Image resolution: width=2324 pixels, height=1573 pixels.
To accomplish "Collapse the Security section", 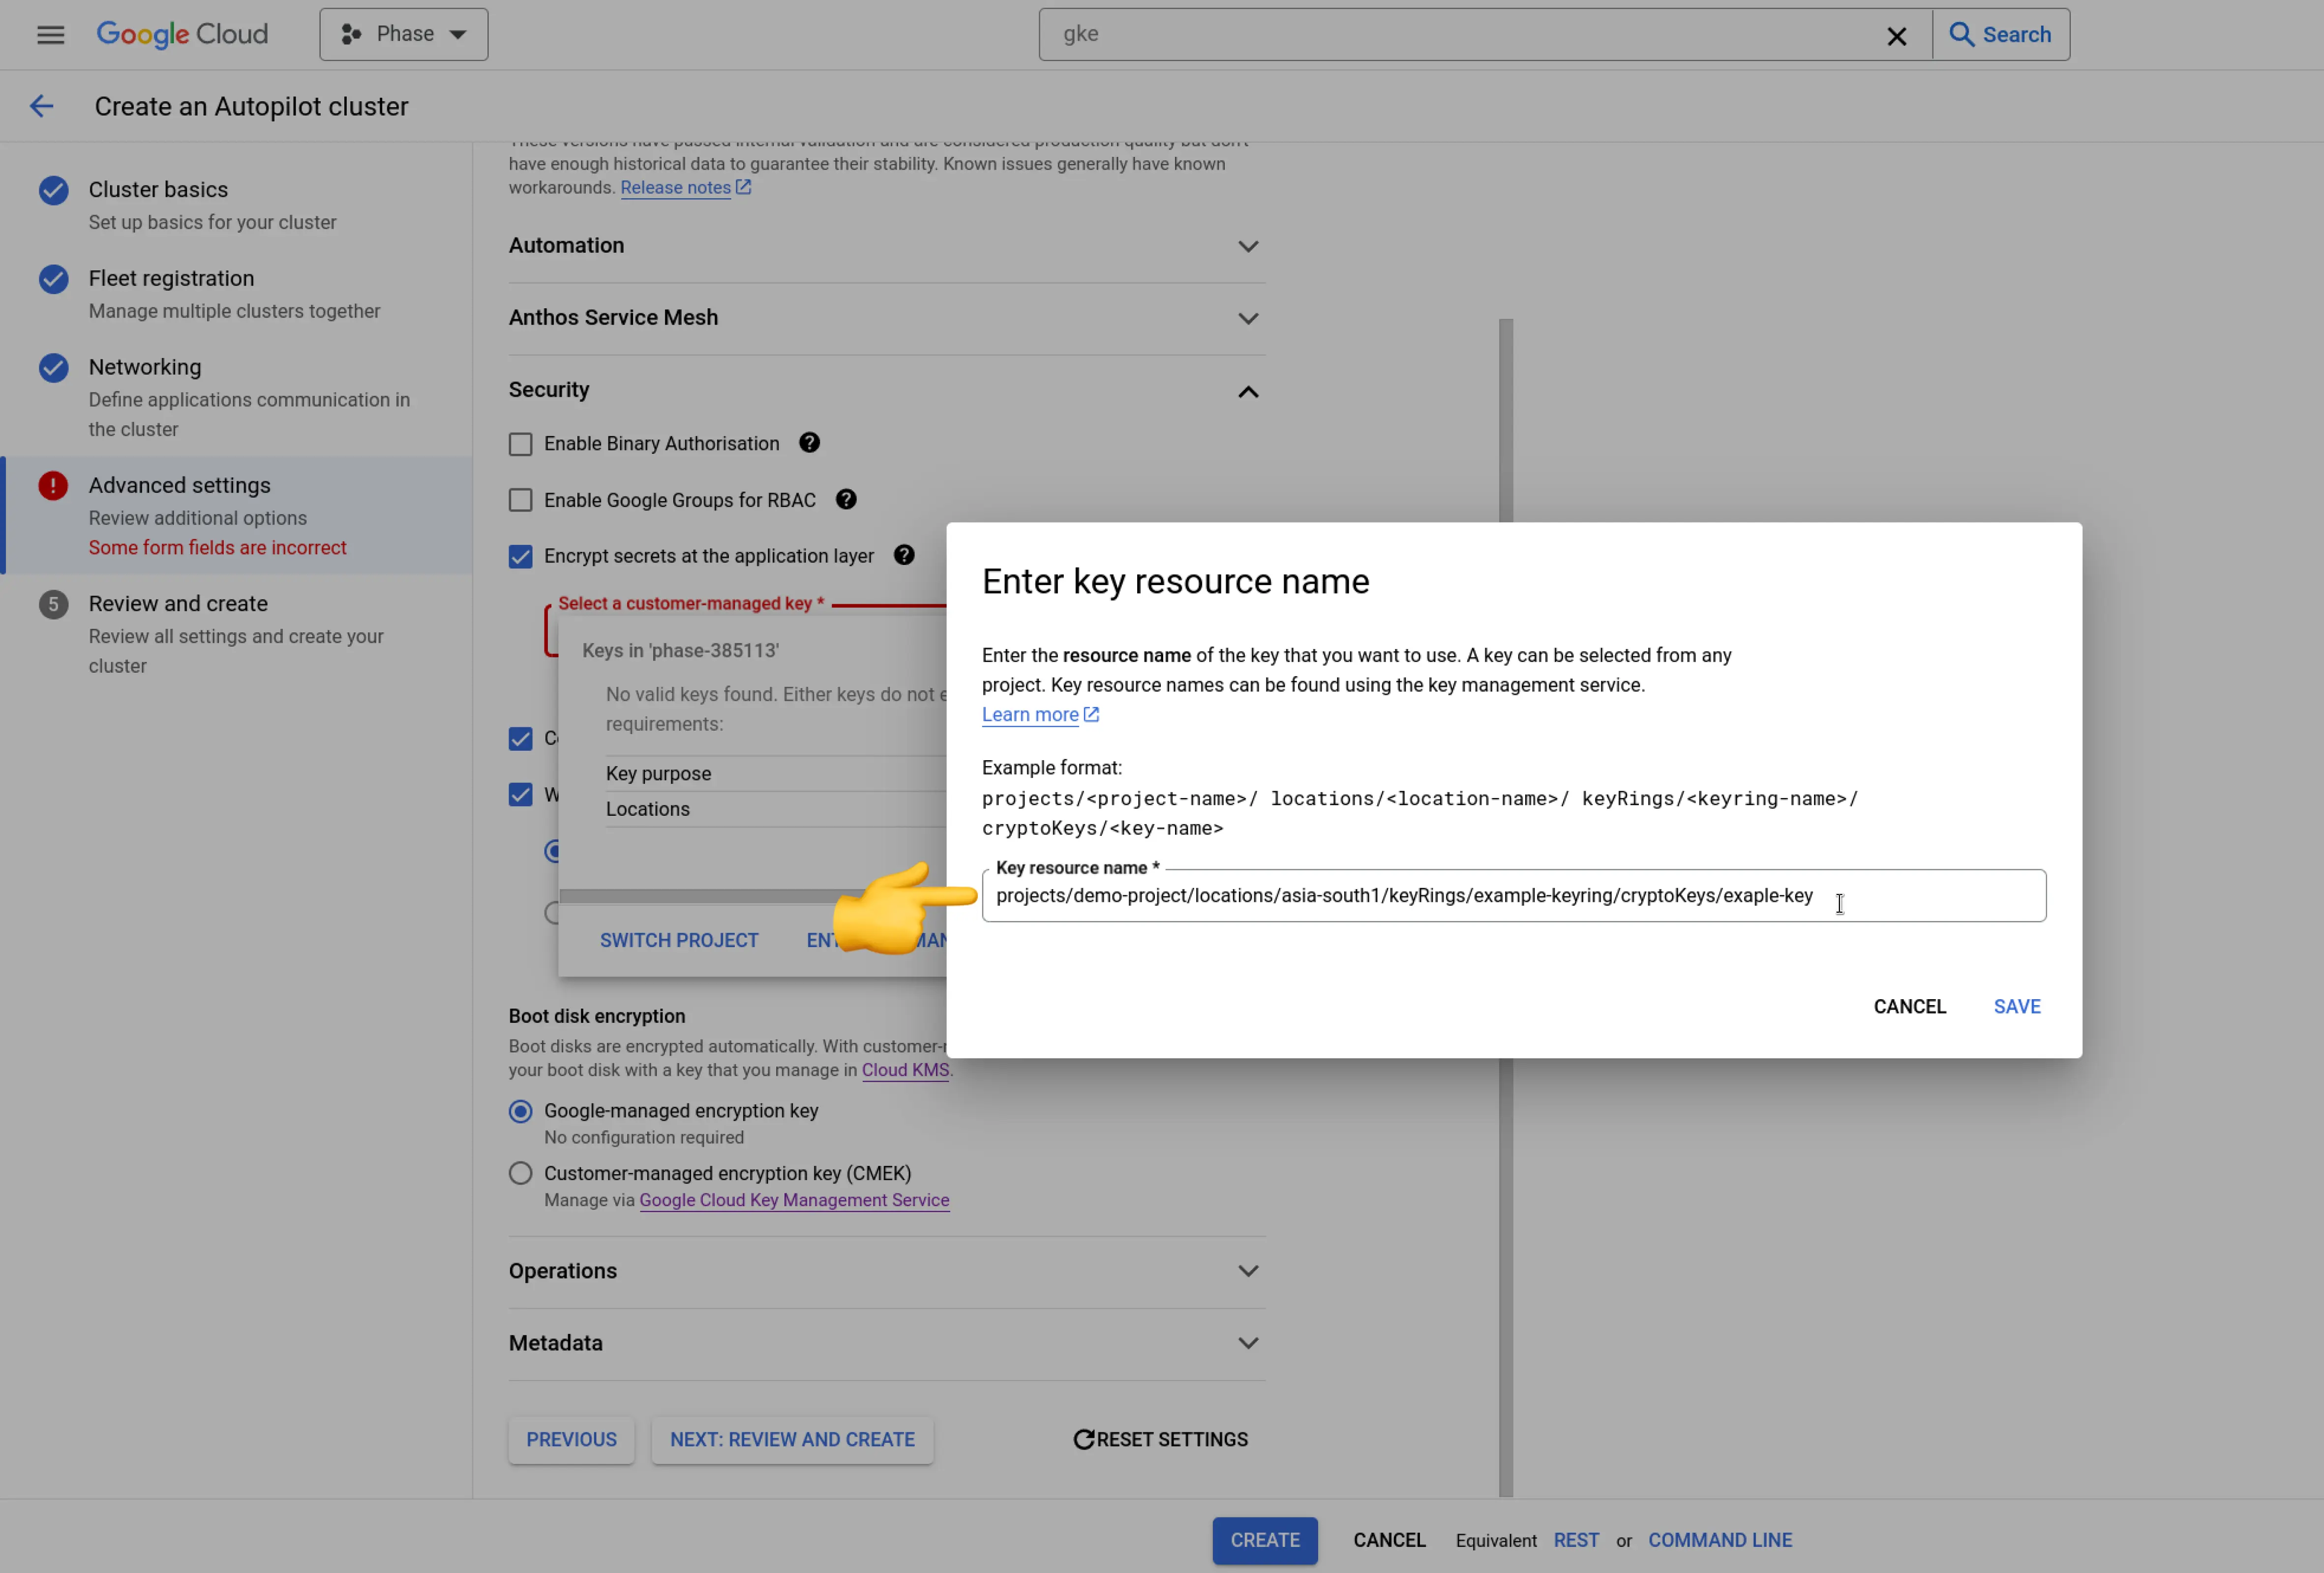I will pos(1247,391).
